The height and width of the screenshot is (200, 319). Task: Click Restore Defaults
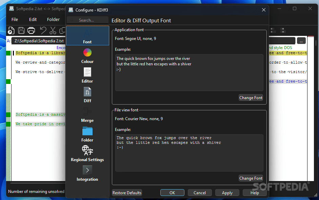click(127, 193)
